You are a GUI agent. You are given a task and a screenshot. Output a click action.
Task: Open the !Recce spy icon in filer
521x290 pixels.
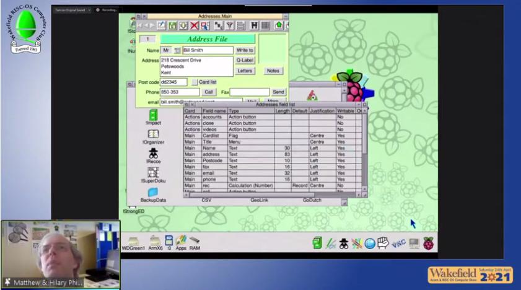coord(153,156)
